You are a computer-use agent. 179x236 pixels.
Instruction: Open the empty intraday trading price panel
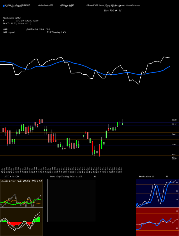click(72, 200)
